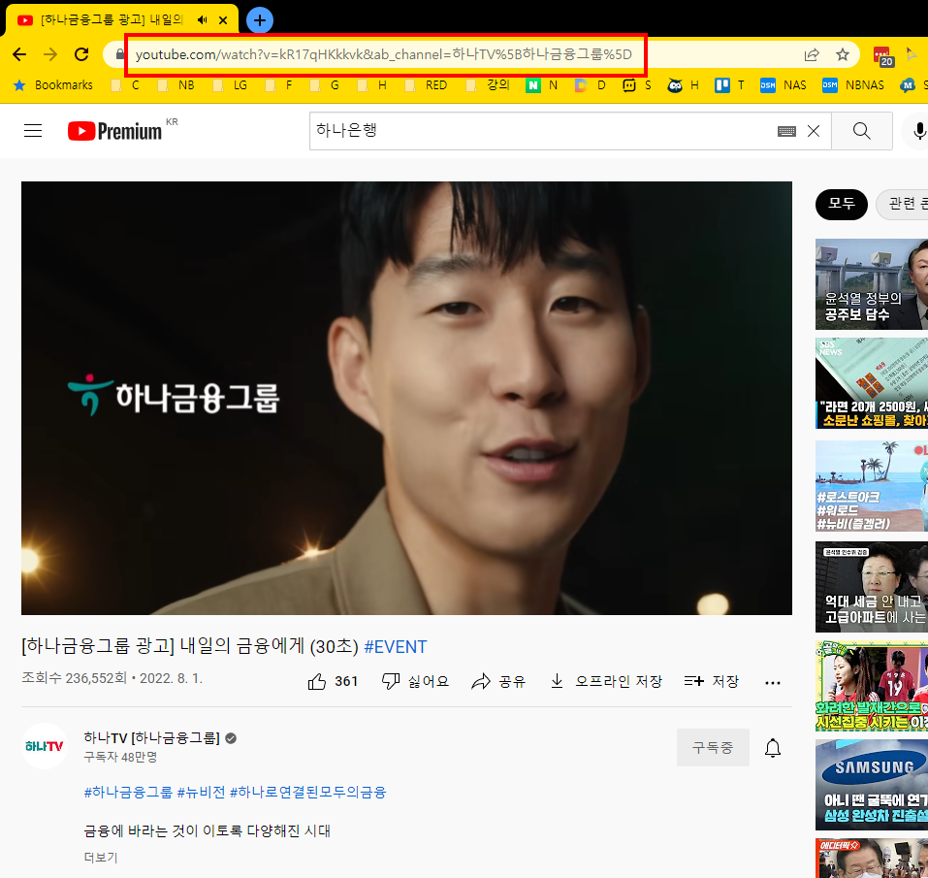Open the #하나로연결된모두의금융 hashtag
The image size is (928, 878).
(x=307, y=793)
